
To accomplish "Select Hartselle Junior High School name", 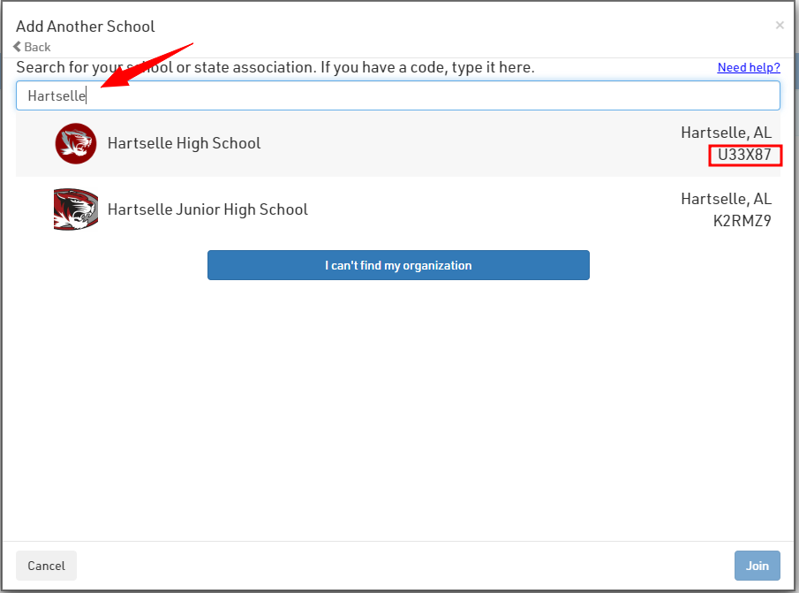I will [x=207, y=209].
